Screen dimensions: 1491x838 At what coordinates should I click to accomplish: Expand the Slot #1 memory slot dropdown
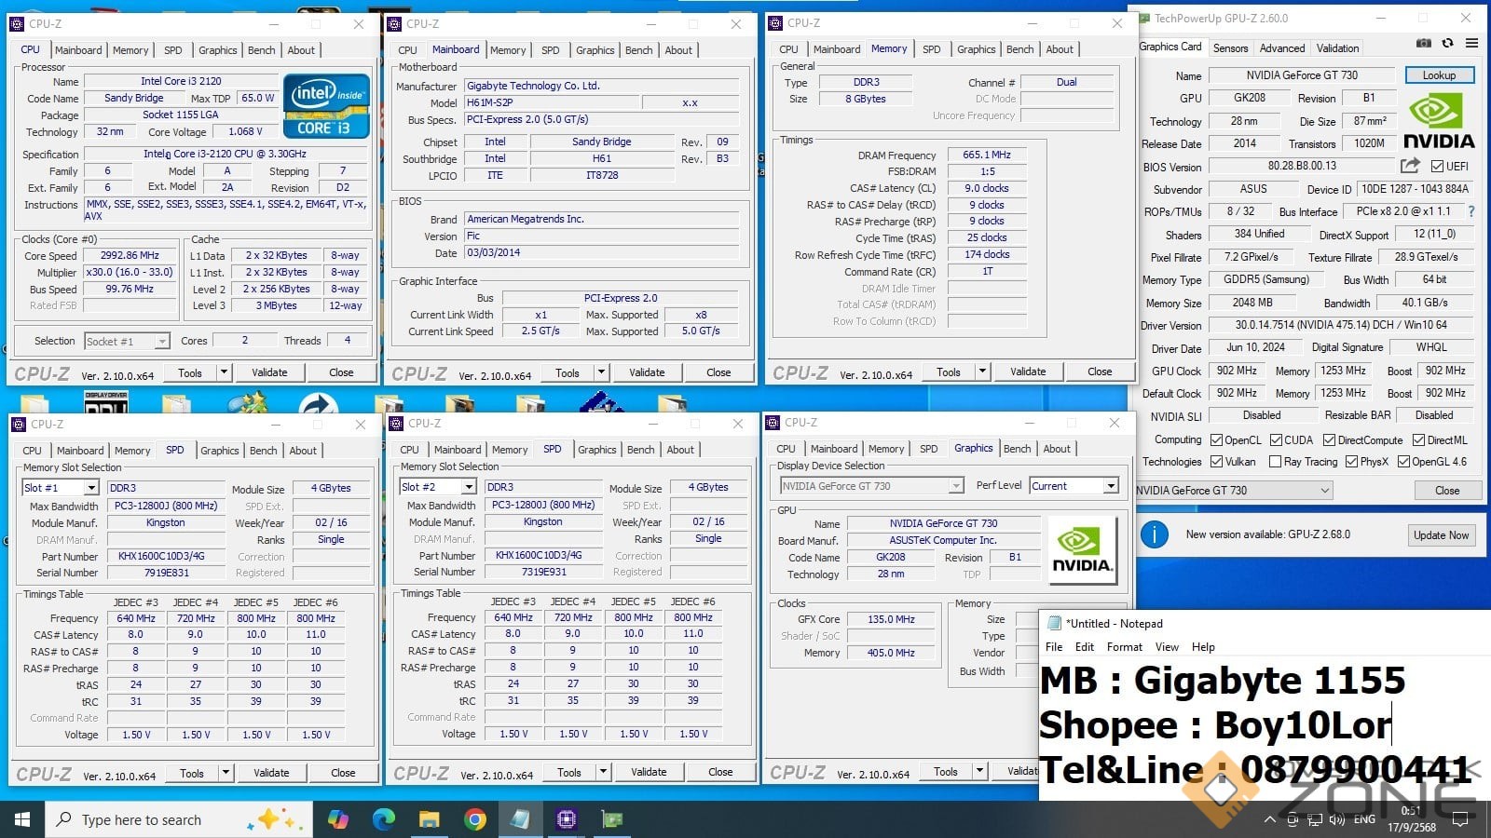click(x=91, y=488)
